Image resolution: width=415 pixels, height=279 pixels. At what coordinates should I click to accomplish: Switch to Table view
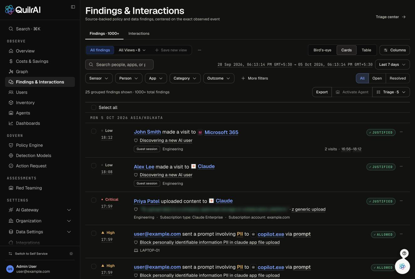(366, 50)
